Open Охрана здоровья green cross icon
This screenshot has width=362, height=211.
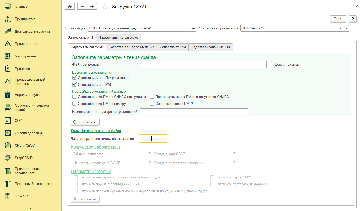(x=8, y=133)
